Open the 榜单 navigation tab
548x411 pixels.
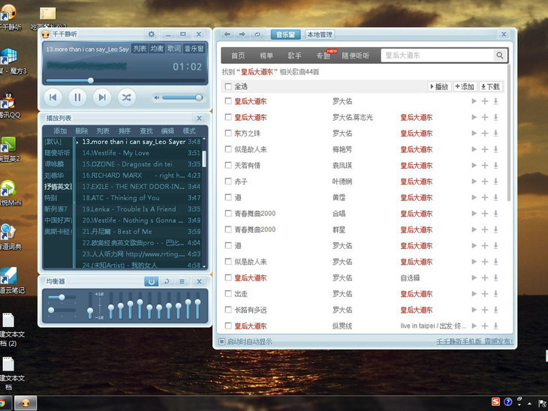point(266,55)
